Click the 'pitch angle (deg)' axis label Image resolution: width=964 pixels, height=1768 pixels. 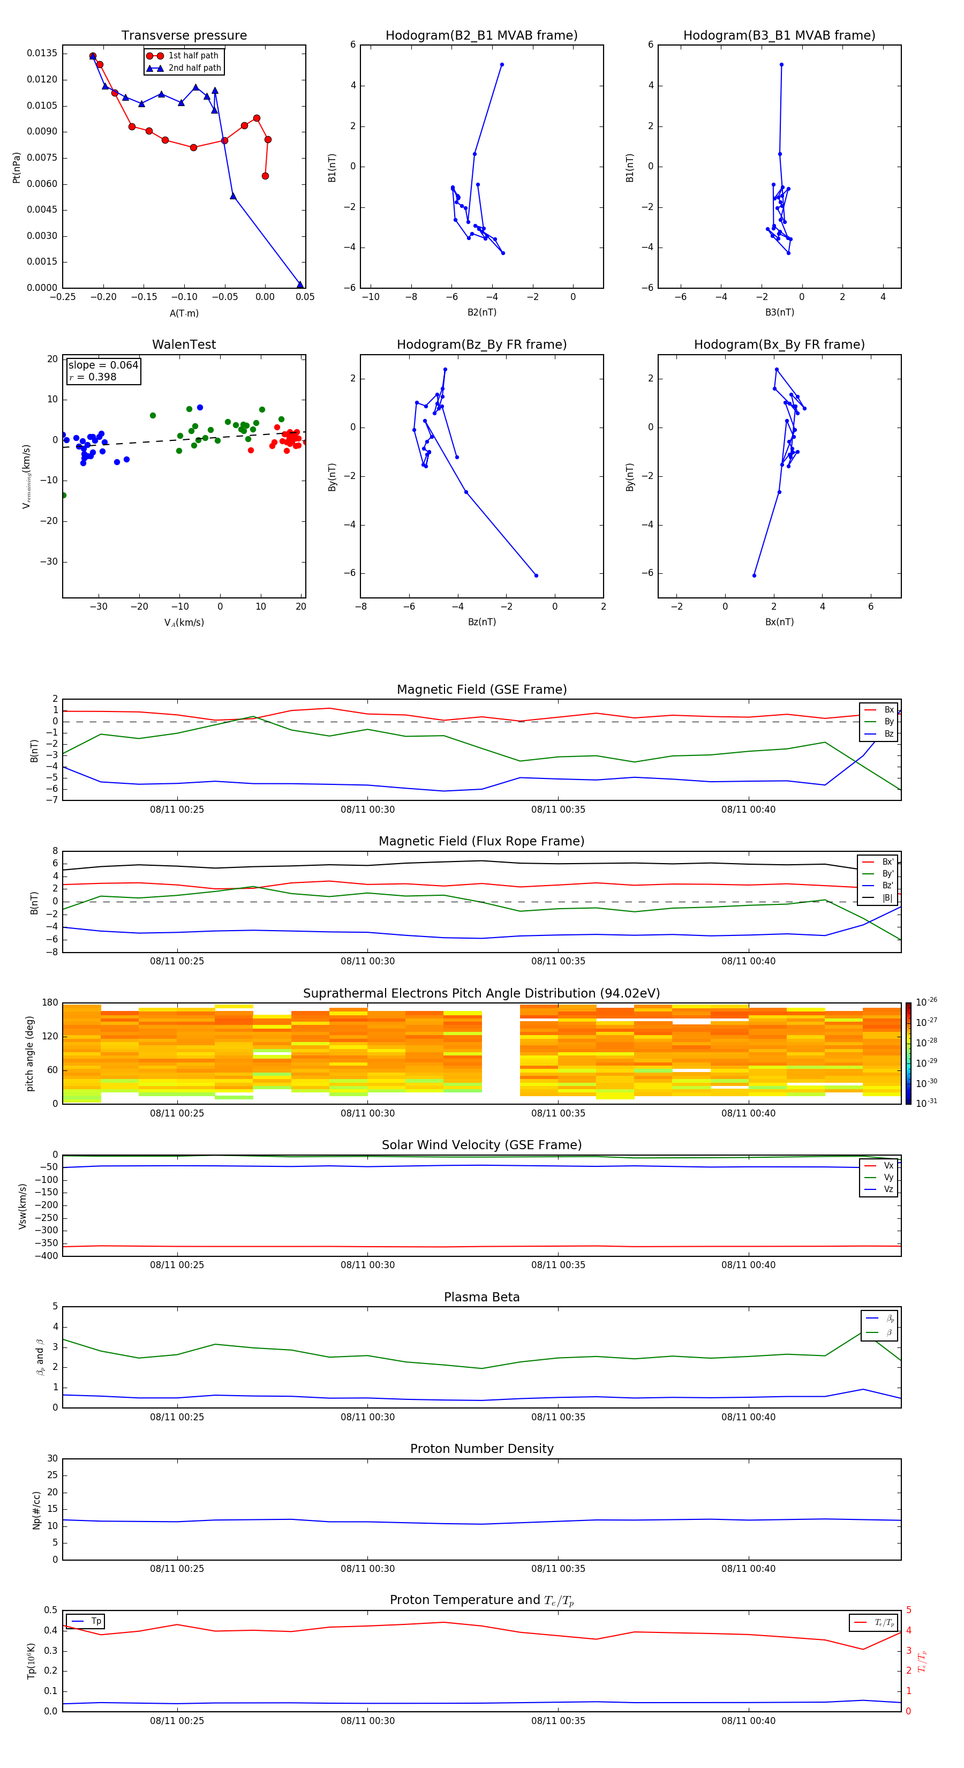pos(29,1053)
